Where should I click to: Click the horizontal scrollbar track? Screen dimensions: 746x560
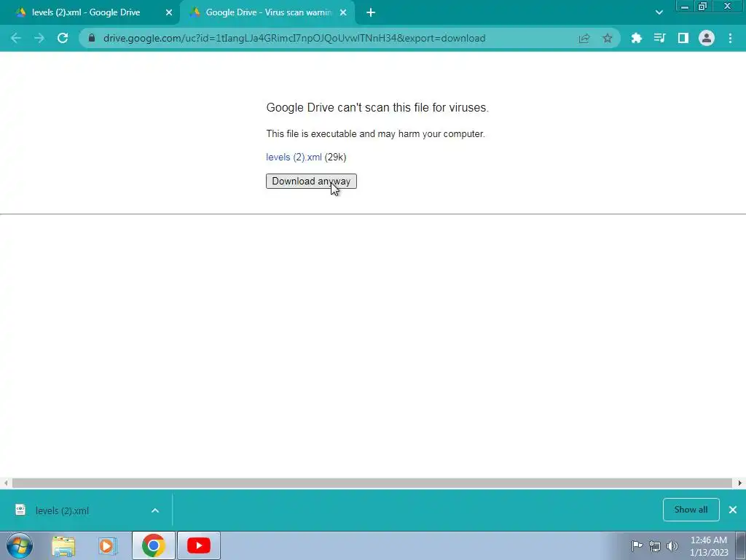(372, 483)
